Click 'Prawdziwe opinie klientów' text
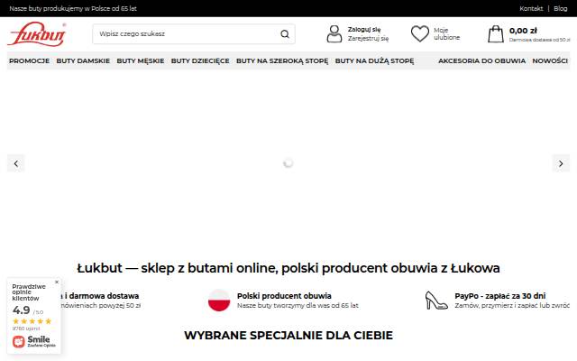Screen dimensions: 577x361 [29, 292]
